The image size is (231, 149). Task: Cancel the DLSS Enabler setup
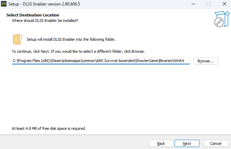pyautogui.click(x=216, y=144)
